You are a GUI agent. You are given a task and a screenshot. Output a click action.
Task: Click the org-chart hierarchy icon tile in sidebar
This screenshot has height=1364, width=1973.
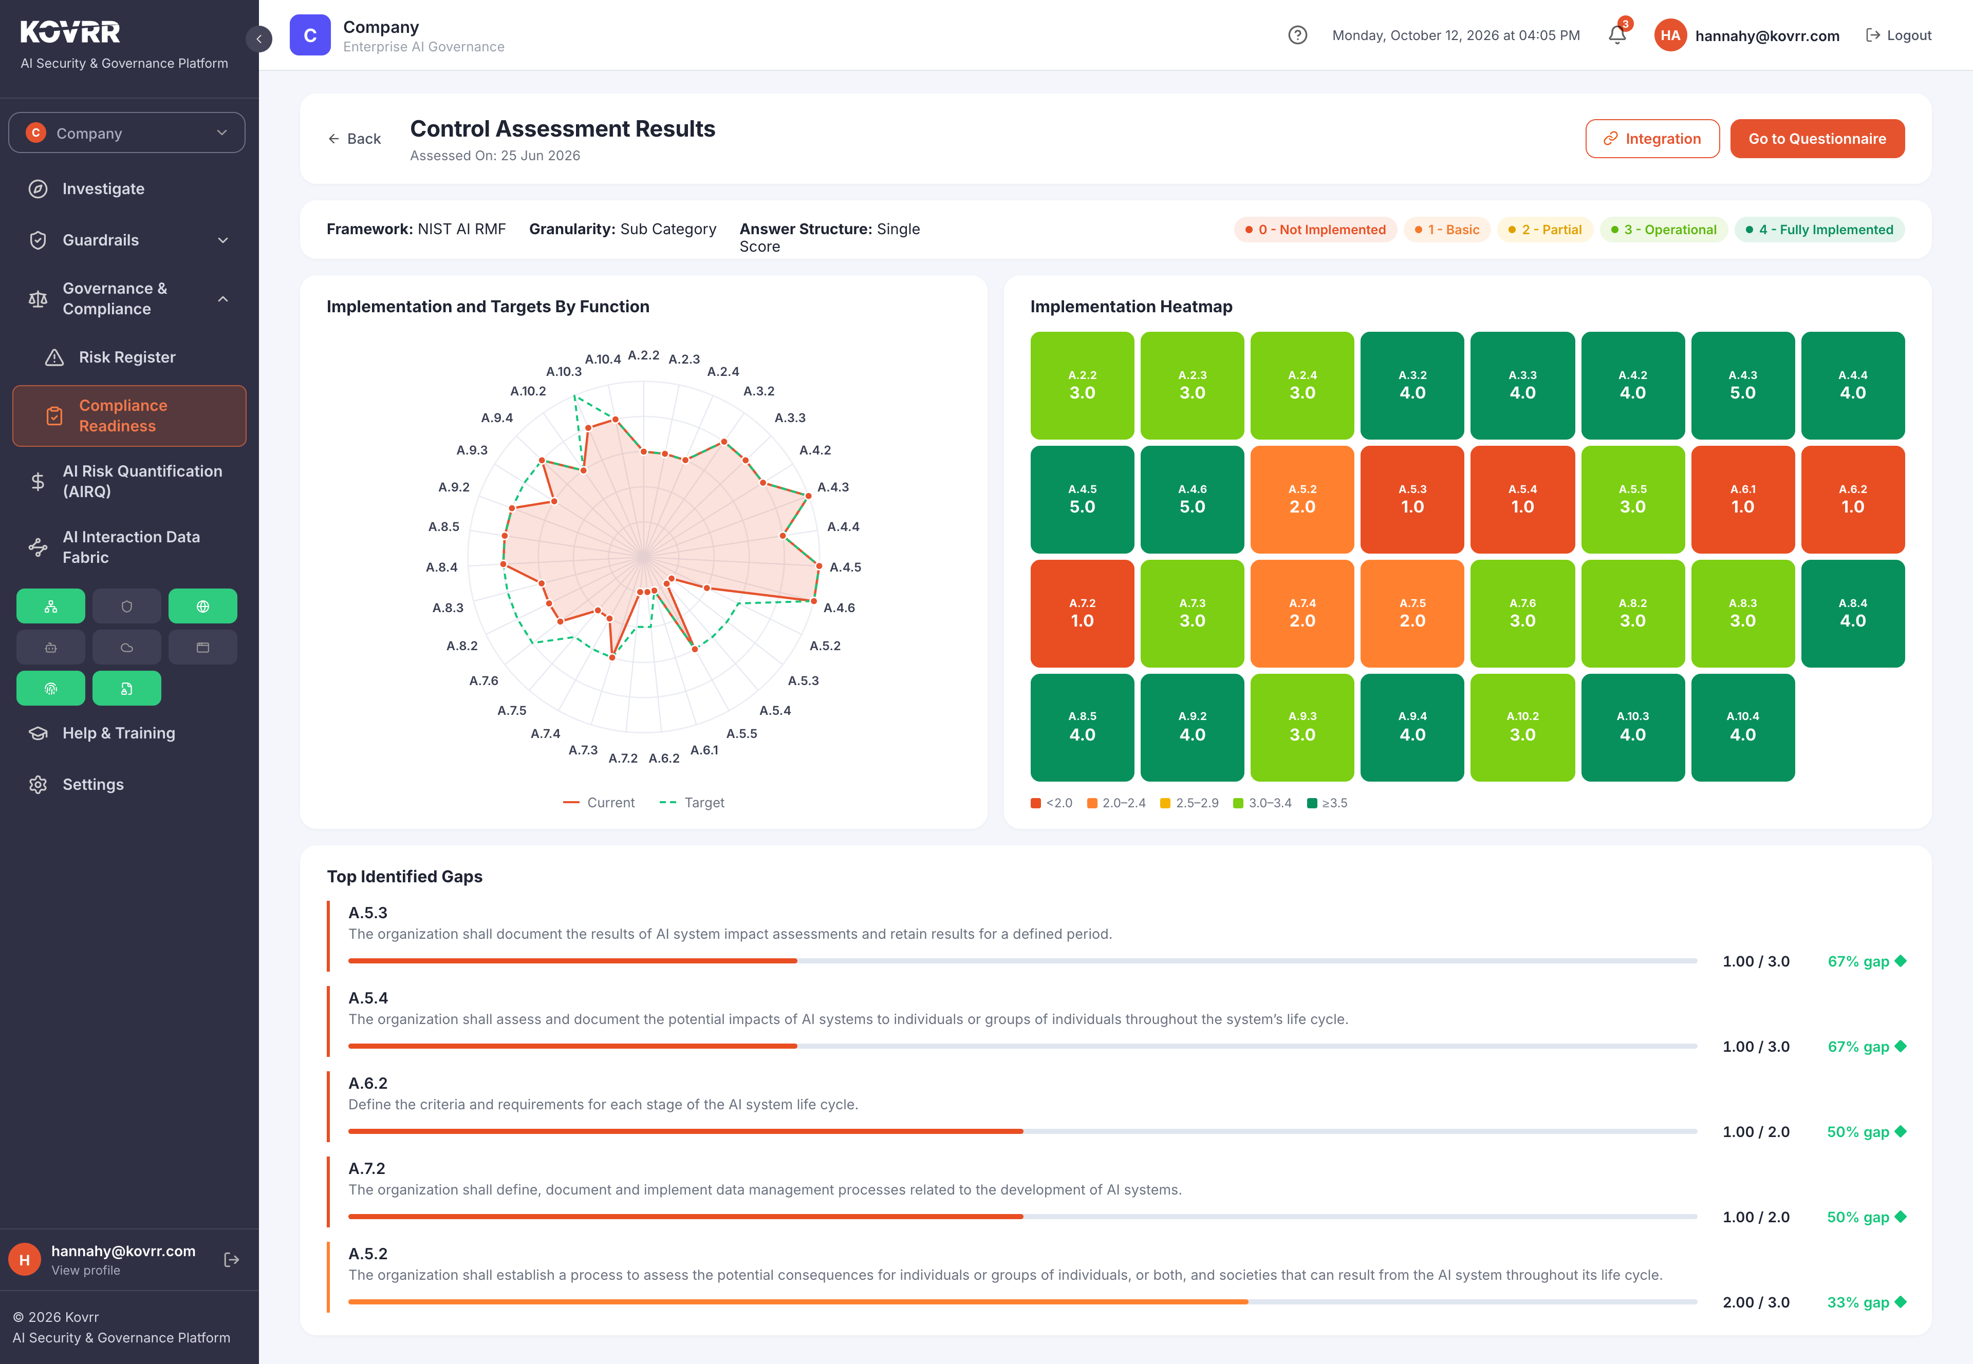click(x=50, y=606)
